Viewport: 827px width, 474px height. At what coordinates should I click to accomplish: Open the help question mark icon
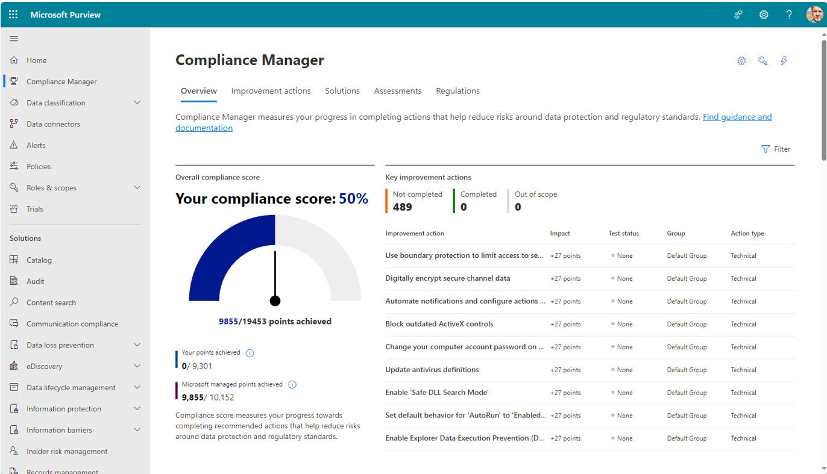pos(789,14)
